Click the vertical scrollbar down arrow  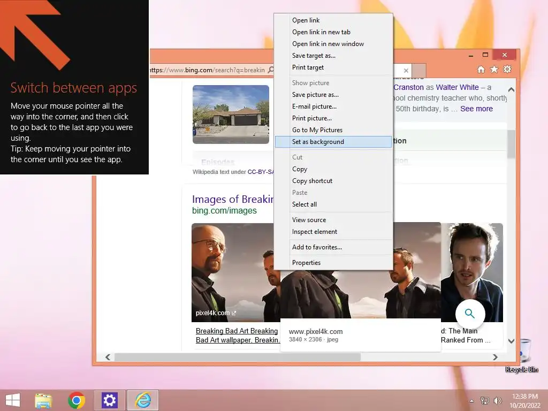(511, 341)
